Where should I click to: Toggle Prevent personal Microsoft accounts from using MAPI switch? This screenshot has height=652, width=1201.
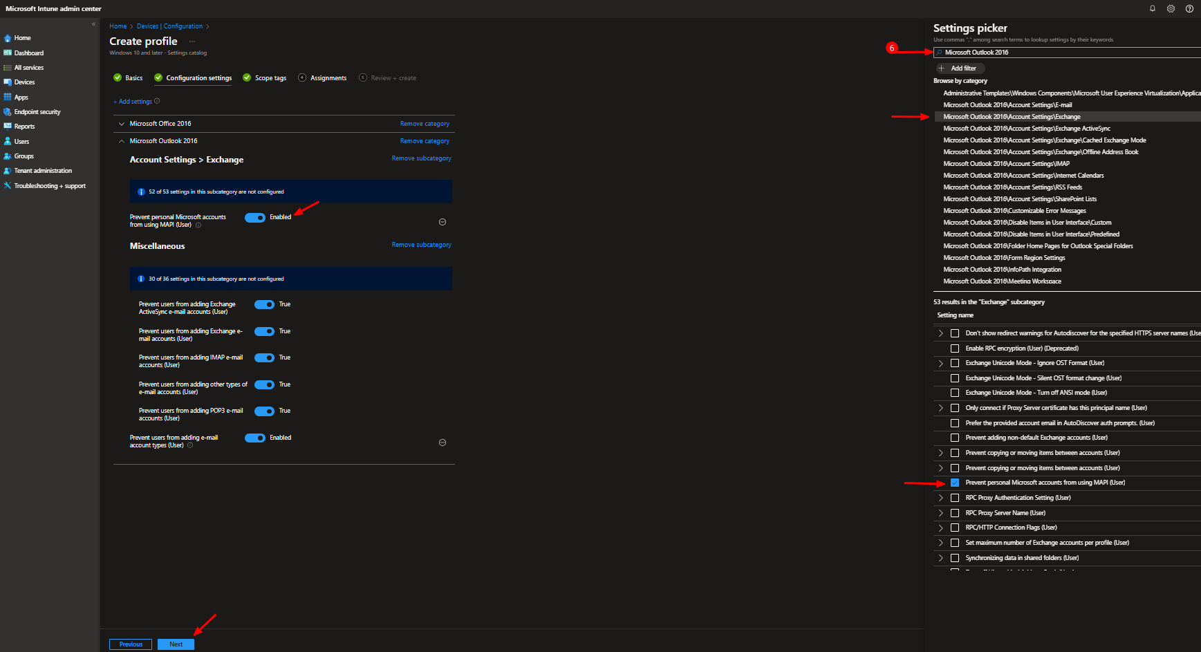(x=255, y=218)
